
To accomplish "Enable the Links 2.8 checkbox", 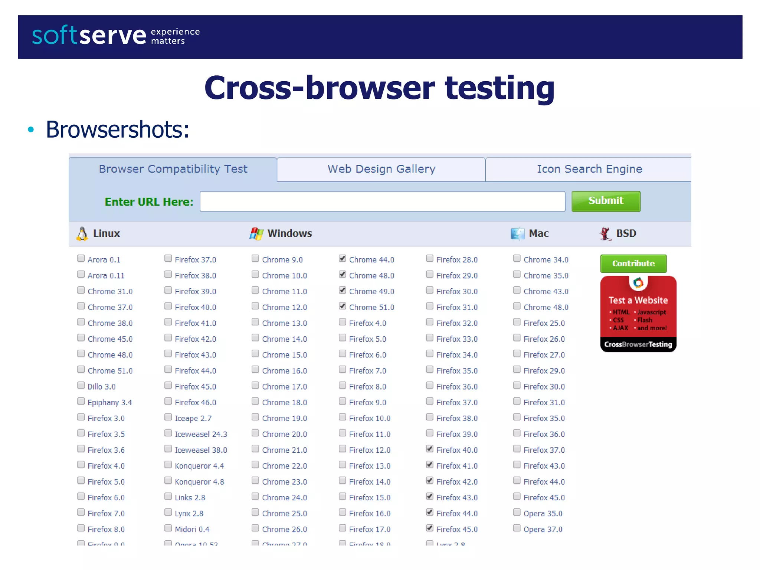I will [168, 496].
